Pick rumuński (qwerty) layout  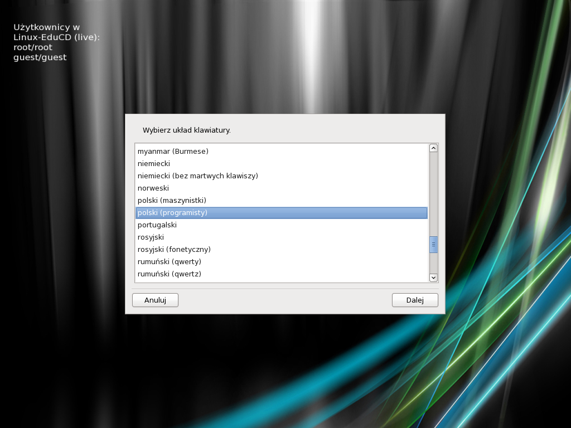tap(282, 262)
